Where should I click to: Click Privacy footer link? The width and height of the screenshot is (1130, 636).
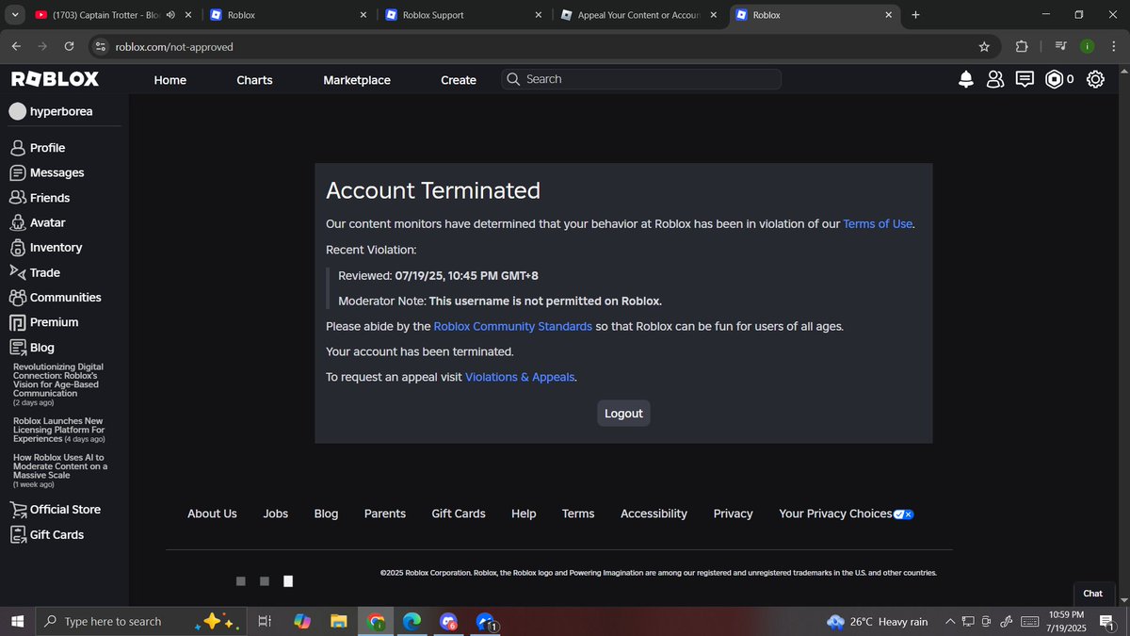(x=733, y=514)
